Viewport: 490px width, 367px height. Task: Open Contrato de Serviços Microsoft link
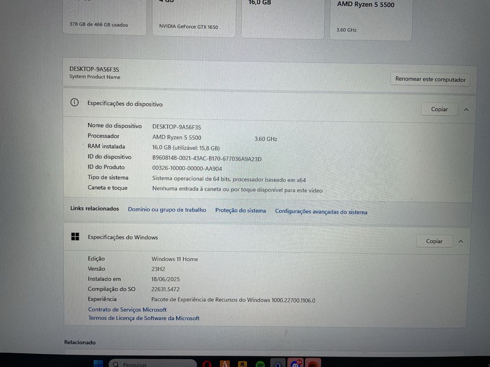[x=127, y=310]
